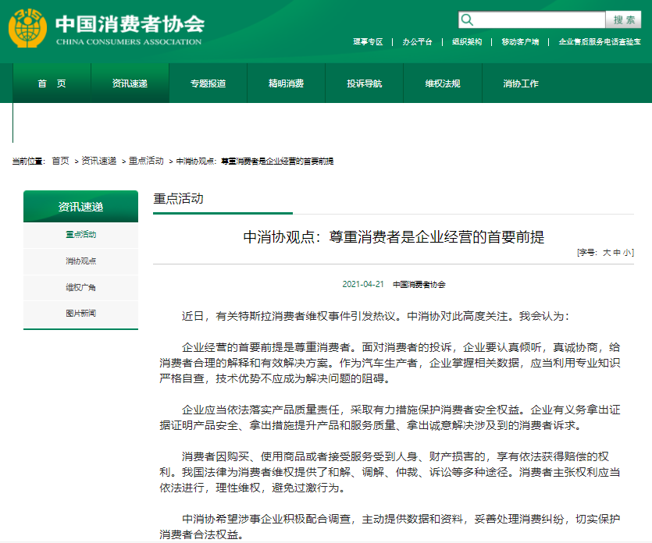Image resolution: width=652 pixels, height=543 pixels.
Task: Select 精明消费 from main navigation
Action: click(286, 82)
